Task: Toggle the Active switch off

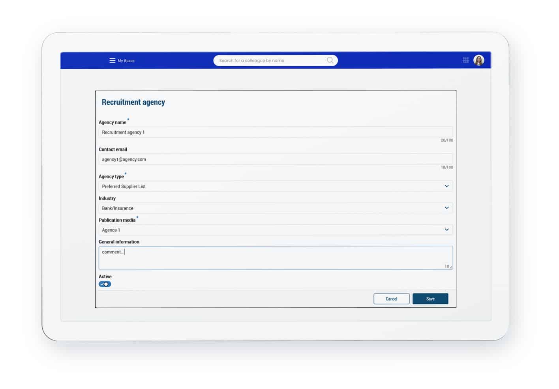Action: click(105, 284)
